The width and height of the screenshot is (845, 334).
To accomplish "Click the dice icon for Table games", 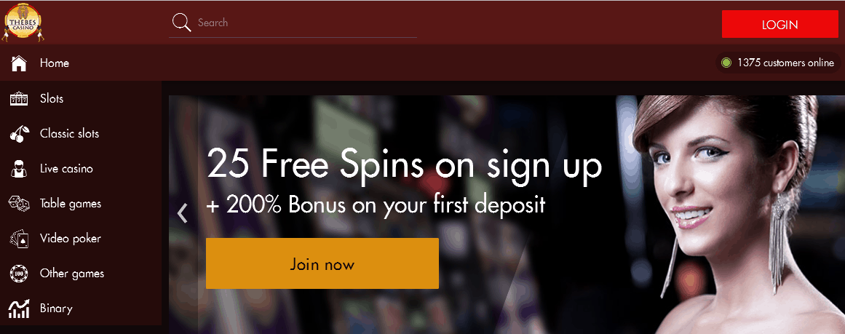I will 19,204.
